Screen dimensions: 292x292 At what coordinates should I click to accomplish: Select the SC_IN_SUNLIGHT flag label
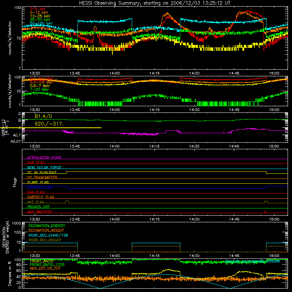[42, 172]
